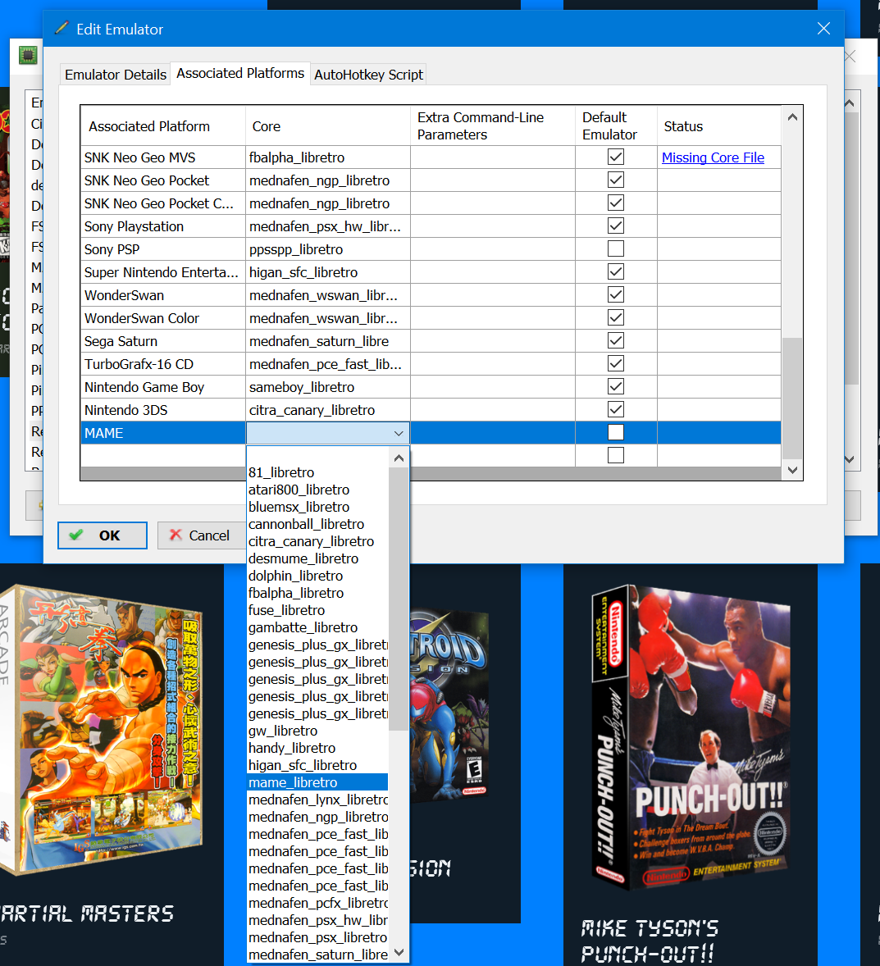The image size is (880, 966).
Task: Click core dropdown list scroll down arrow
Action: [x=399, y=952]
